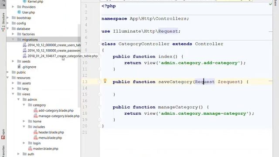The width and height of the screenshot is (279, 157).
Task: Open the Structure tool window tab
Action: coord(3,22)
